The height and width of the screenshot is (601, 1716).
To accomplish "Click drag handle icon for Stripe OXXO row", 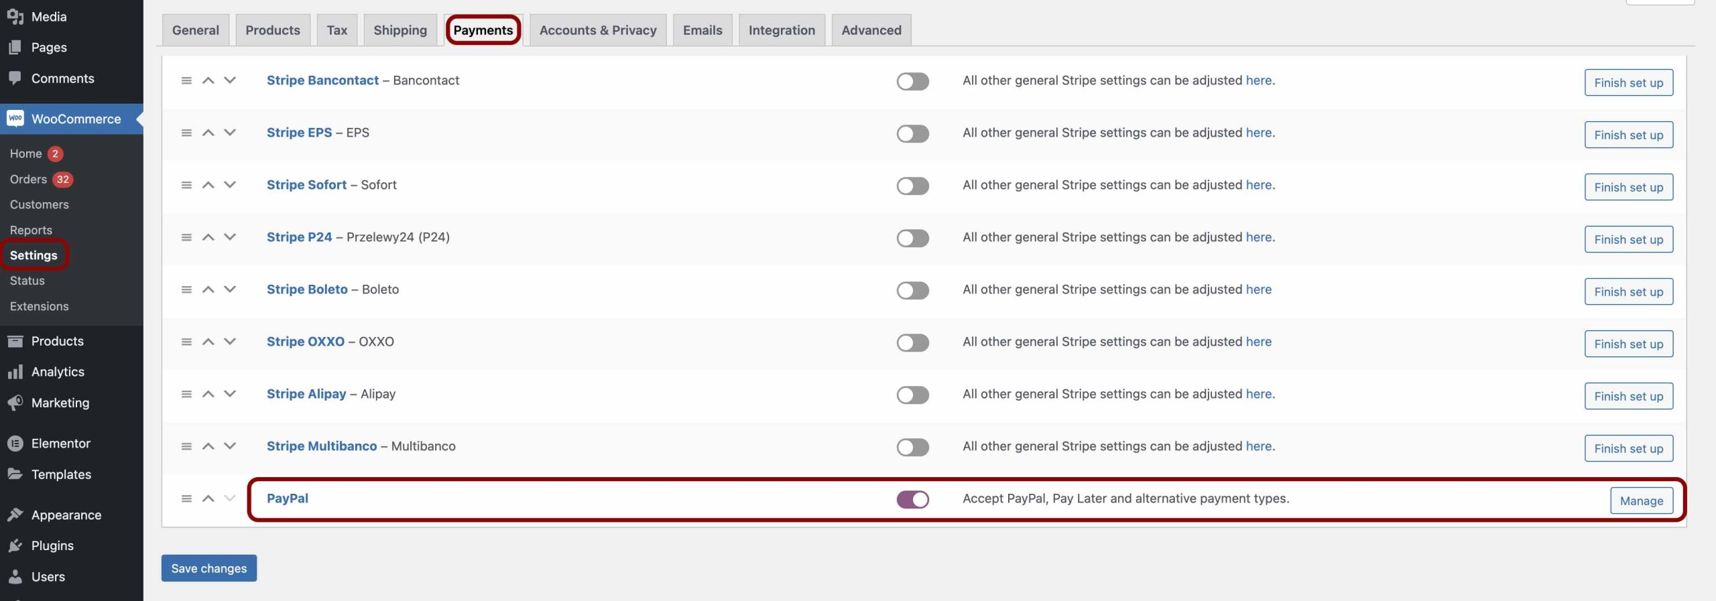I will pos(186,342).
